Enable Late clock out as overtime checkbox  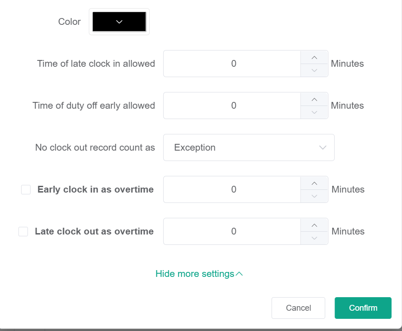click(x=23, y=232)
